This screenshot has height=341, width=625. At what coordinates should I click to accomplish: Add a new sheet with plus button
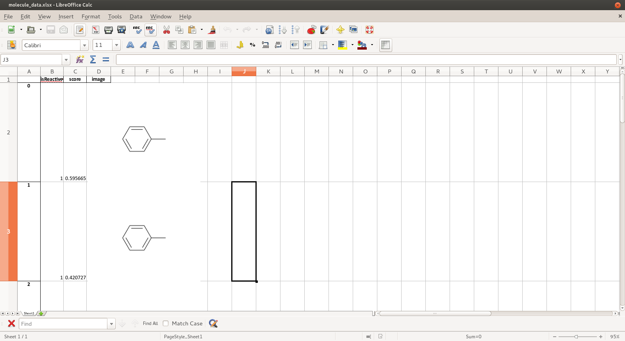[x=41, y=313]
